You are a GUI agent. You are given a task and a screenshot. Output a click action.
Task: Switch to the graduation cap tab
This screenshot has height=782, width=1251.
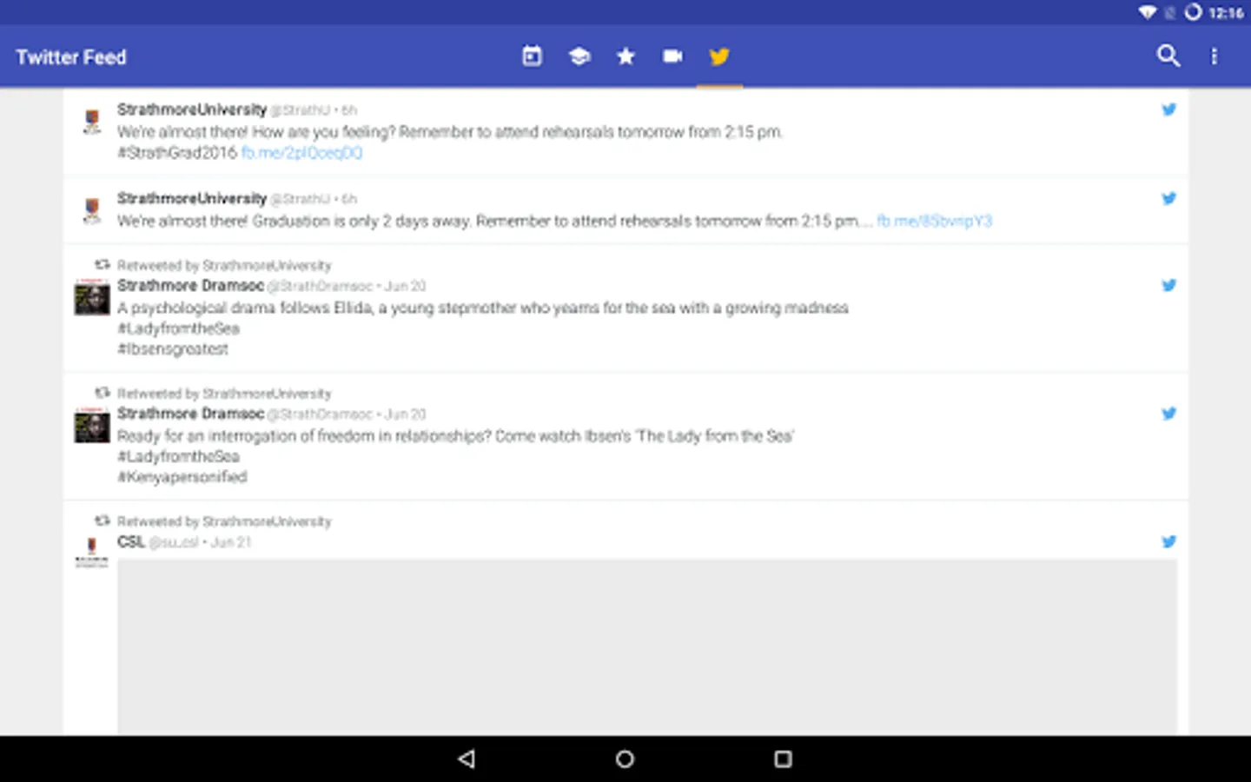click(x=579, y=56)
